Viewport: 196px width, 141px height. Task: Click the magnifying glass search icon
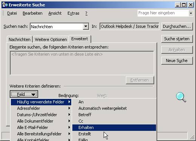[x=181, y=97]
